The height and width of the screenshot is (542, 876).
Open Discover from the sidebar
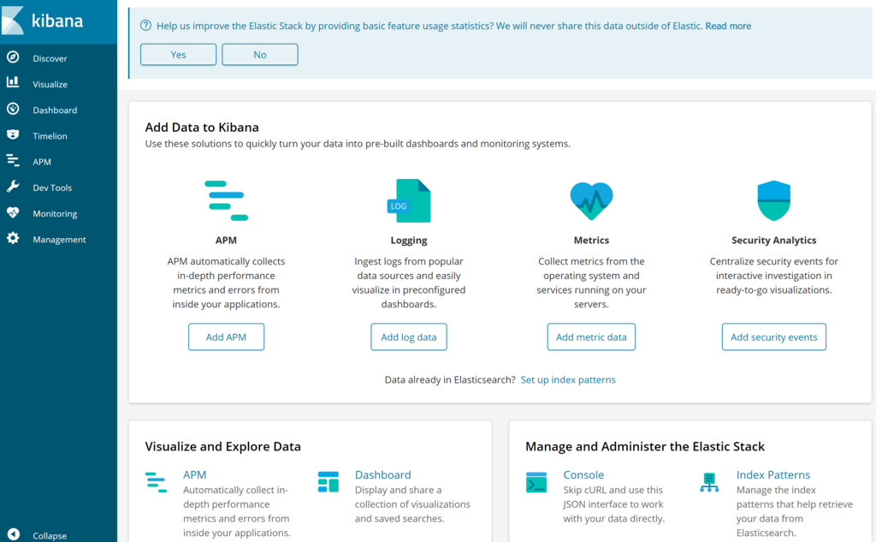click(x=50, y=58)
